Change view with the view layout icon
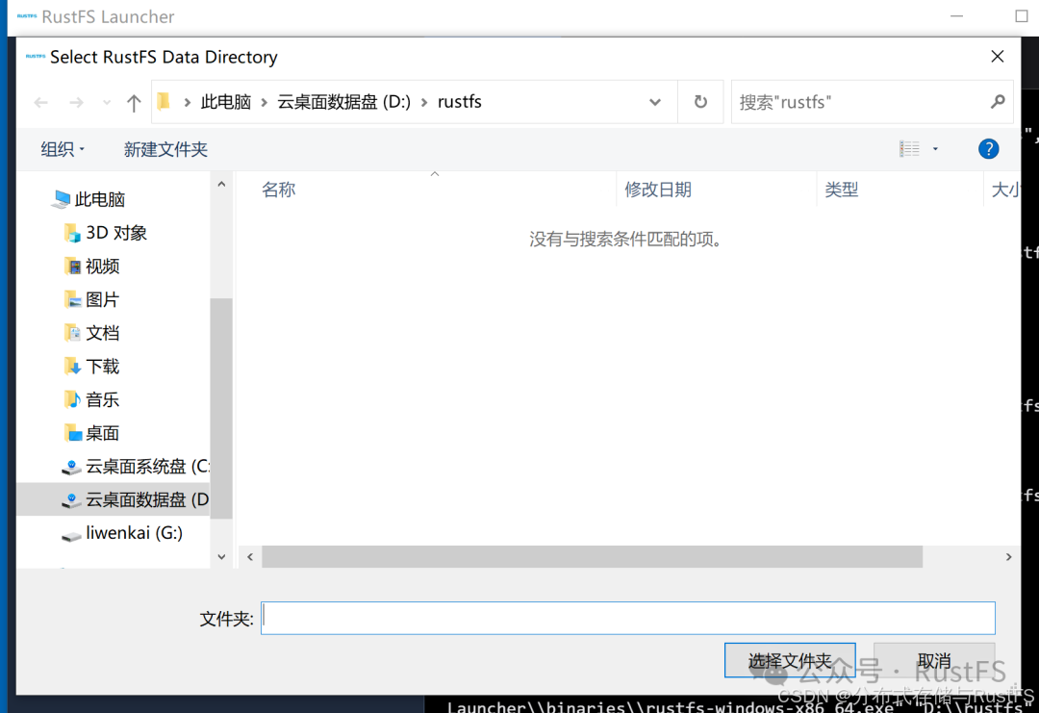This screenshot has height=713, width=1039. [x=909, y=149]
